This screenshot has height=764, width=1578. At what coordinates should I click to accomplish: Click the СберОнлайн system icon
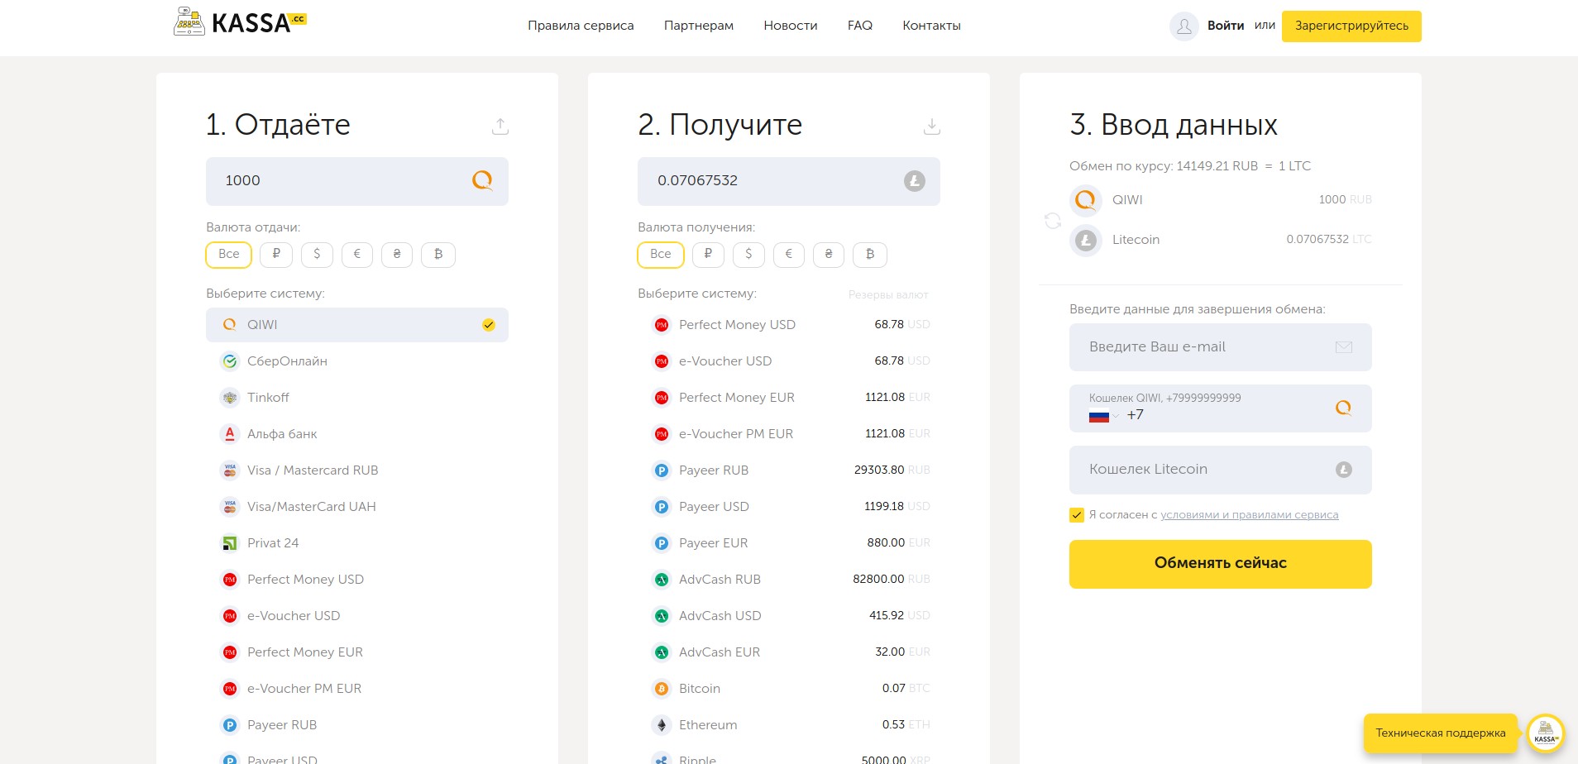[x=230, y=361]
